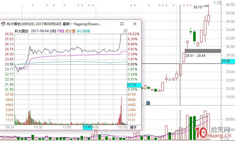Click the highlighted 13:45 time marker
235x141 pixels.
[x=87, y=127]
